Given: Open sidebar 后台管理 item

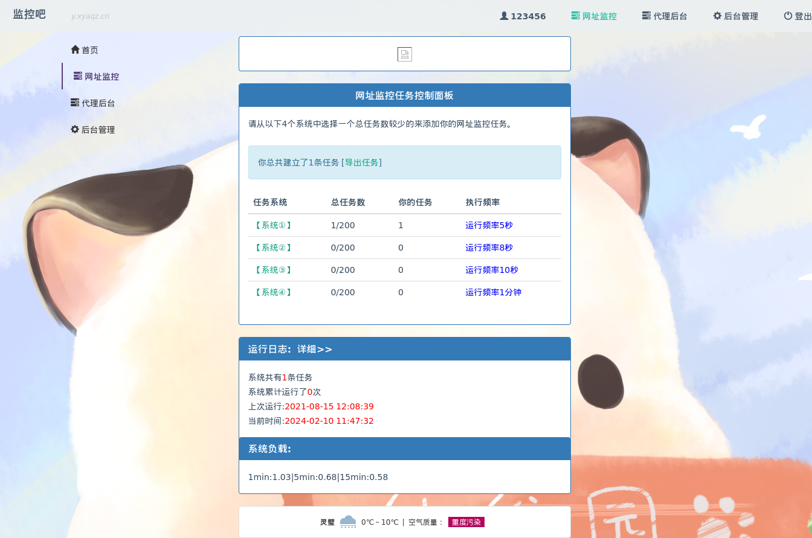Looking at the screenshot, I should point(93,130).
